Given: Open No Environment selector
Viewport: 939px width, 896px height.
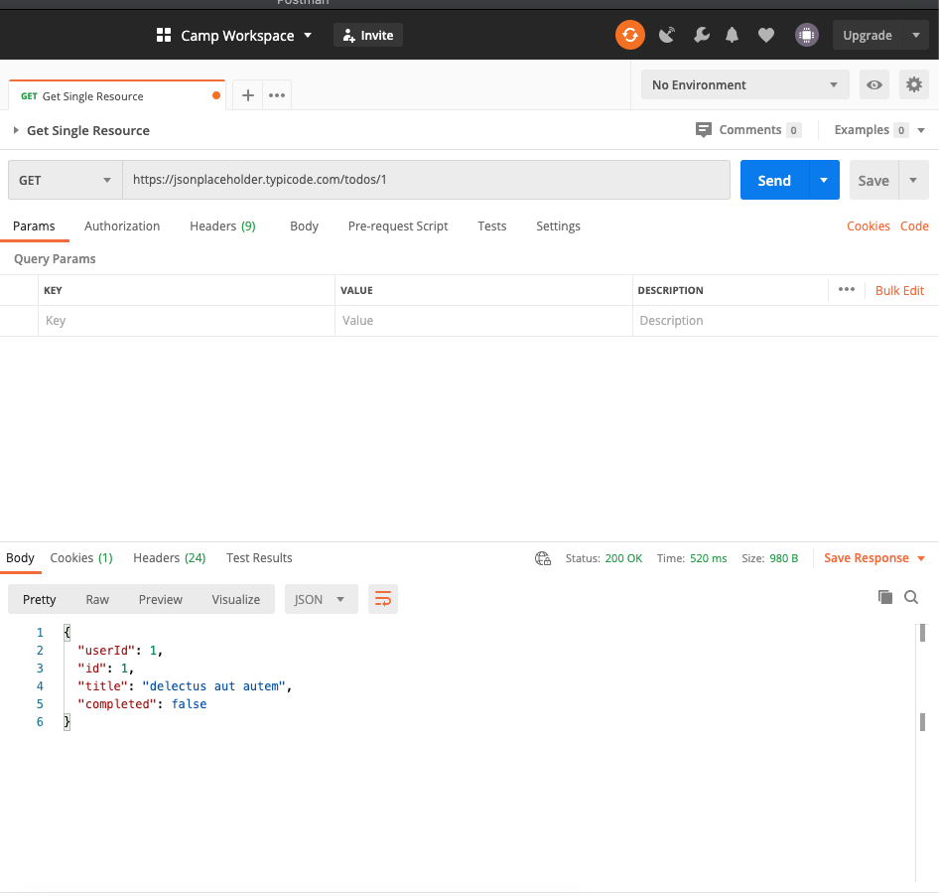Looking at the screenshot, I should point(745,85).
